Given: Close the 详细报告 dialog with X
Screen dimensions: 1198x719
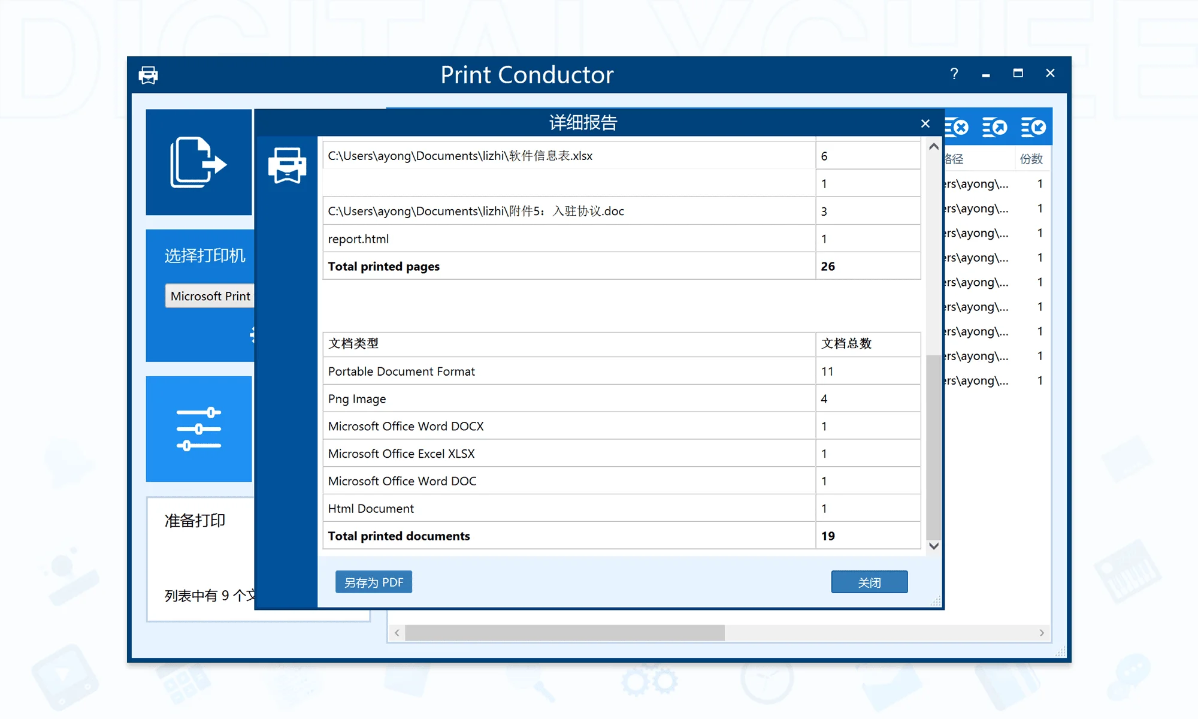Looking at the screenshot, I should pyautogui.click(x=925, y=123).
